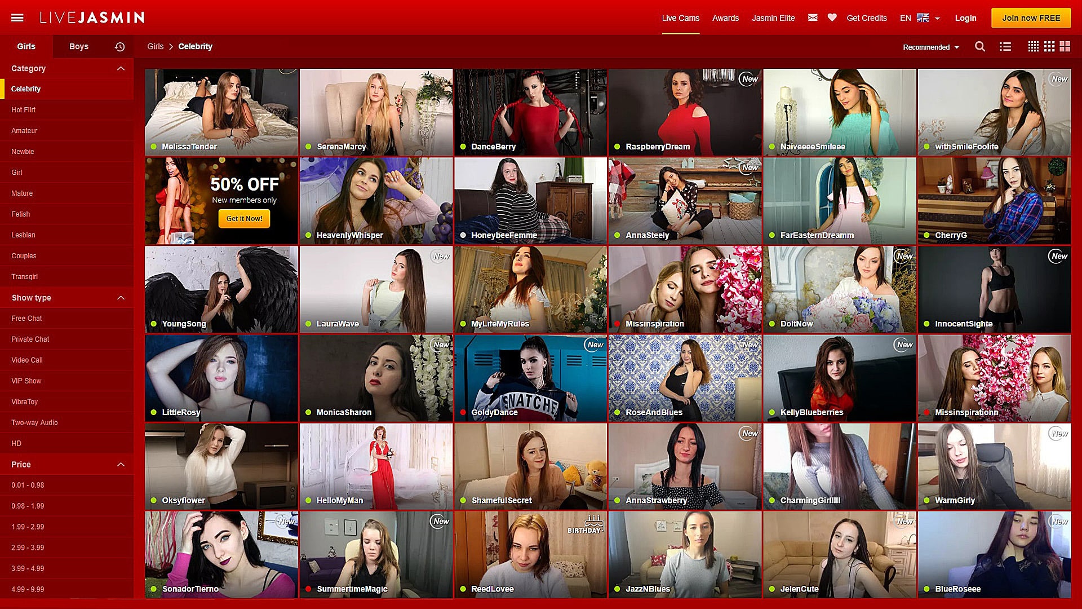
Task: Select the 0.98 - 1.99 price filter
Action: 28,506
